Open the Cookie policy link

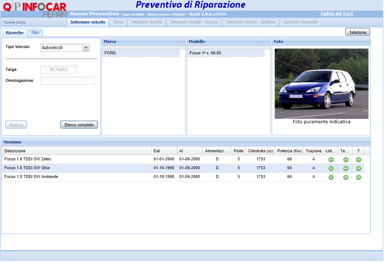(x=15, y=22)
